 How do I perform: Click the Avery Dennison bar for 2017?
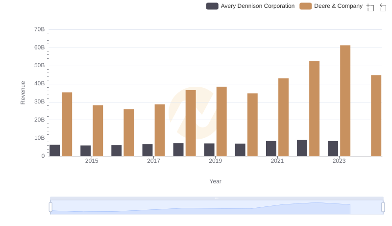click(147, 150)
